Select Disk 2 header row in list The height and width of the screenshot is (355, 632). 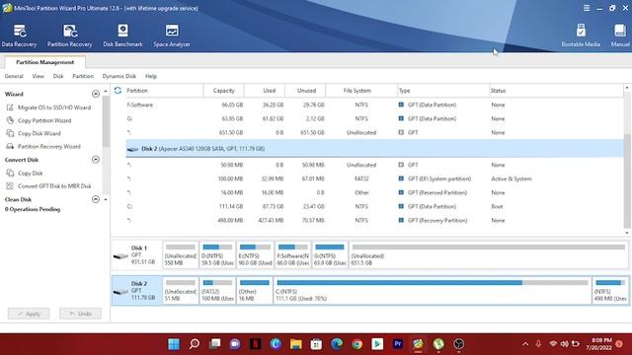(374, 149)
